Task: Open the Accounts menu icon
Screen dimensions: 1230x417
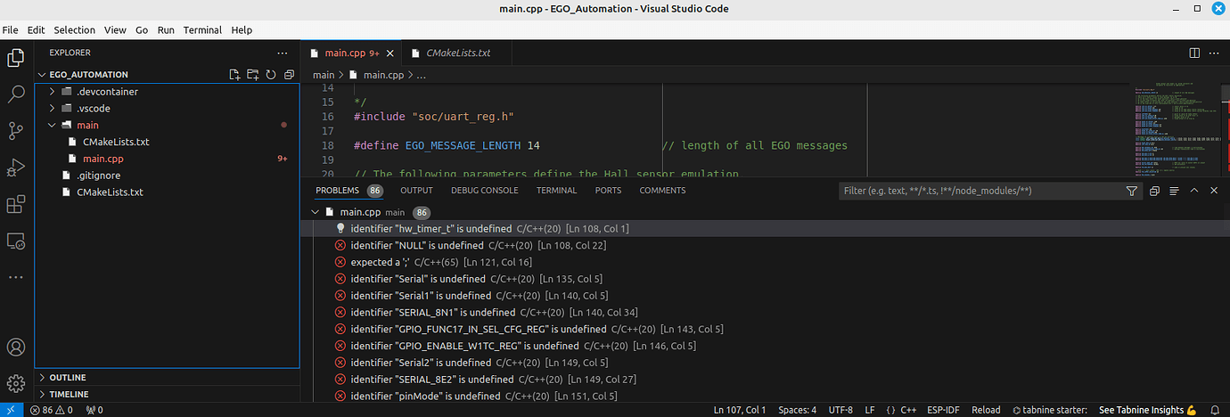Action: tap(16, 347)
